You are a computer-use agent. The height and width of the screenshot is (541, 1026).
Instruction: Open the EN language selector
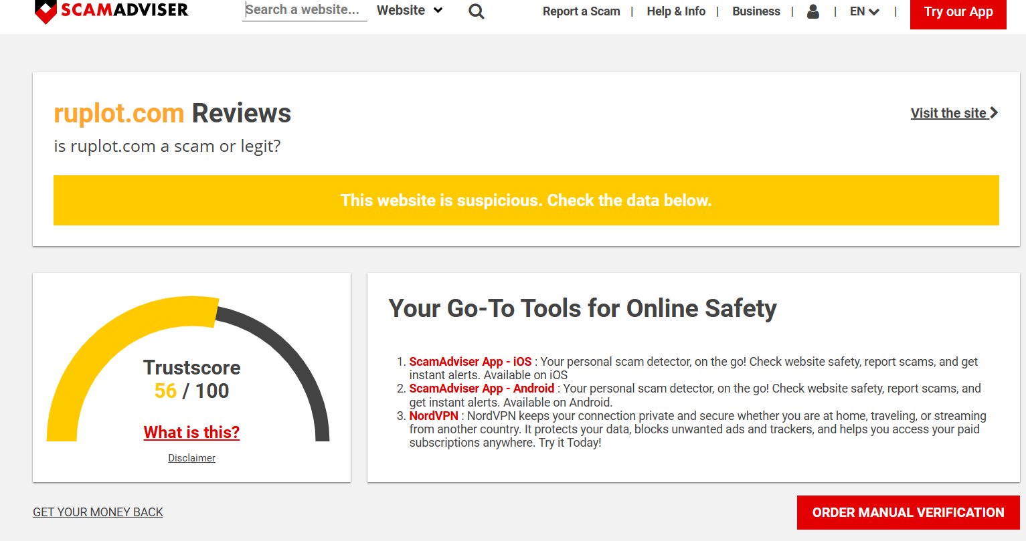click(864, 11)
